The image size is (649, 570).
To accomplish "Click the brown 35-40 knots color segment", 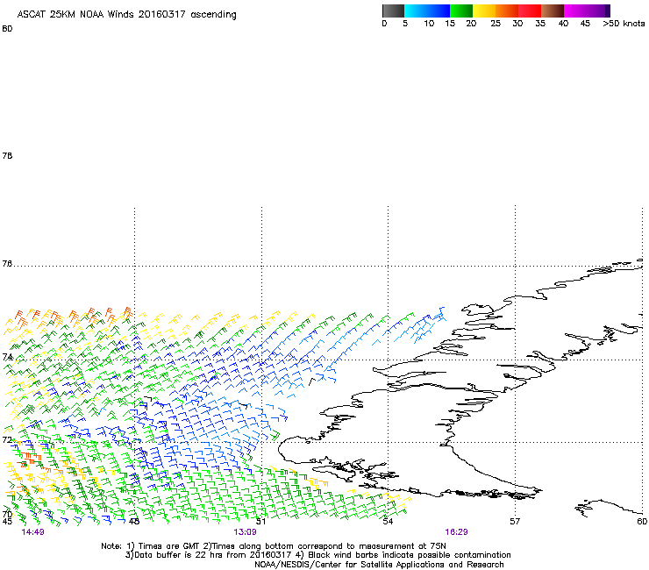I will [x=553, y=11].
